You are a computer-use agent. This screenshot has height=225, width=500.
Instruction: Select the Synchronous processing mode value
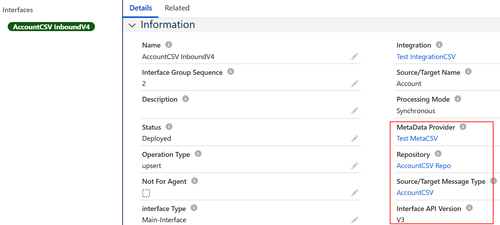pos(416,111)
